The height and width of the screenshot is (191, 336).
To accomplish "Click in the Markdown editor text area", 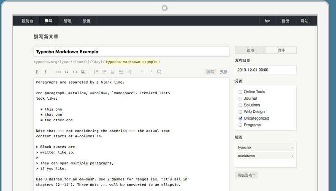I will (x=131, y=134).
